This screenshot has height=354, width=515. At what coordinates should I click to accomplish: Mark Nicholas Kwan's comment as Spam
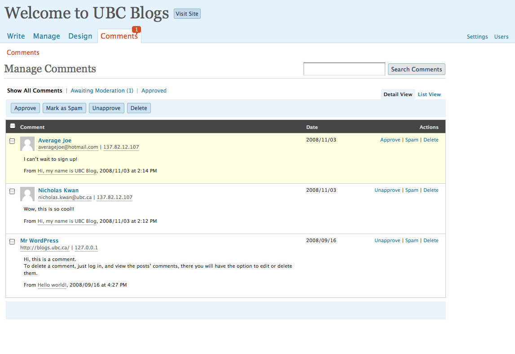[x=412, y=190]
